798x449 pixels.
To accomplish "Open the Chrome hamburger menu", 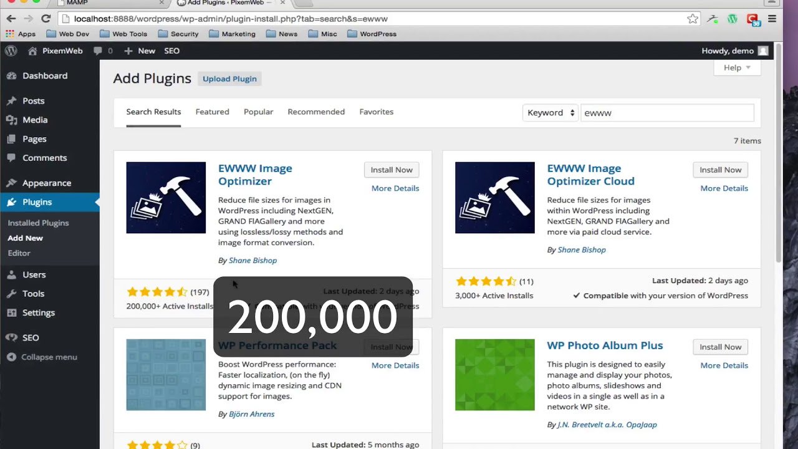I will point(772,19).
